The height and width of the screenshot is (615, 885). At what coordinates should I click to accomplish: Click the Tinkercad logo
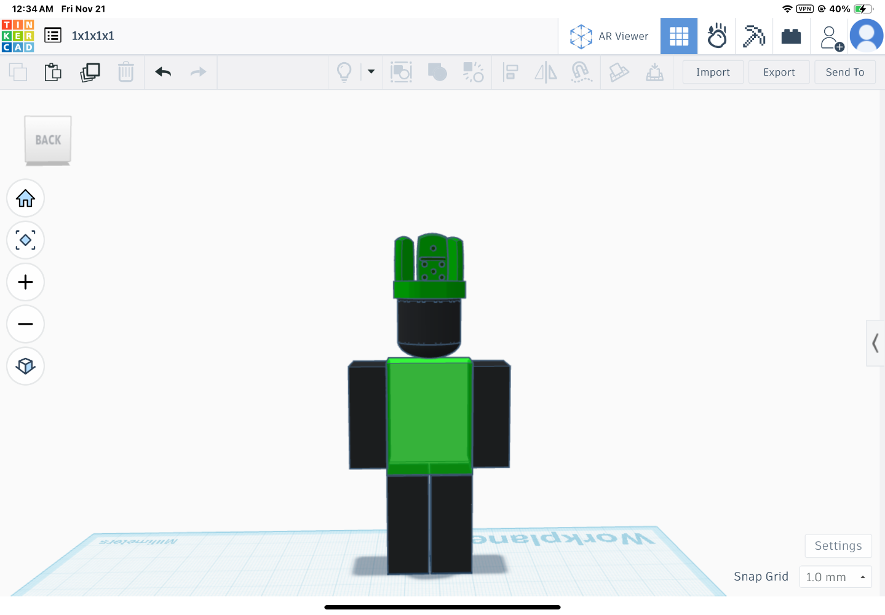click(18, 36)
